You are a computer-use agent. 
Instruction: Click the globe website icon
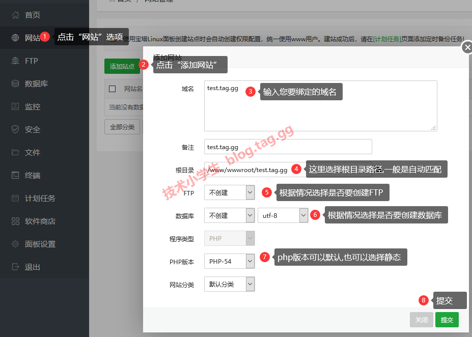[15, 38]
